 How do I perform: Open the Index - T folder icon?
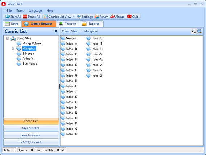[89, 44]
